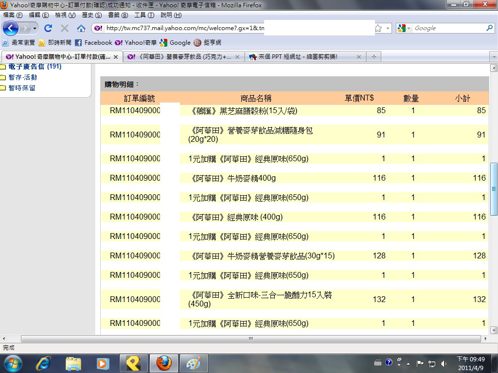Open the 說明 (H) menu
The image size is (498, 373).
(171, 15)
